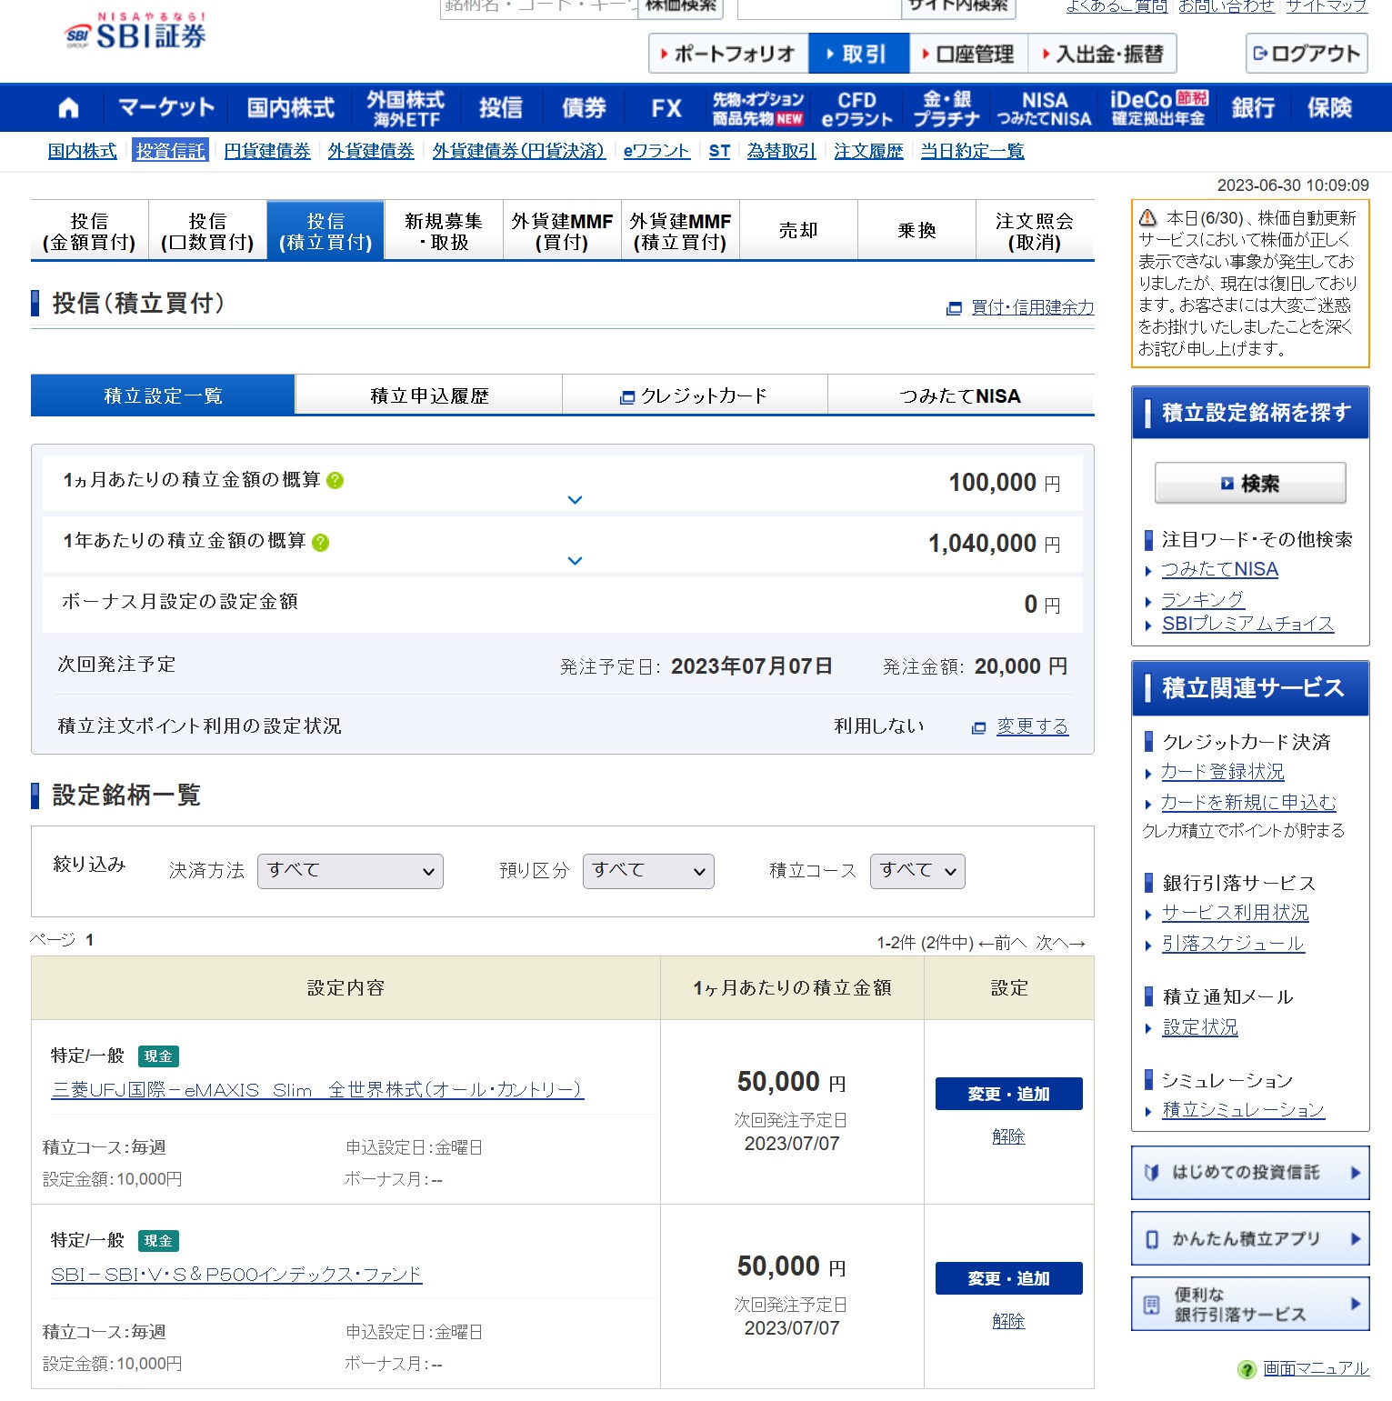The height and width of the screenshot is (1401, 1392).
Task: Open the 口座管理 menu
Action: pyautogui.click(x=969, y=54)
